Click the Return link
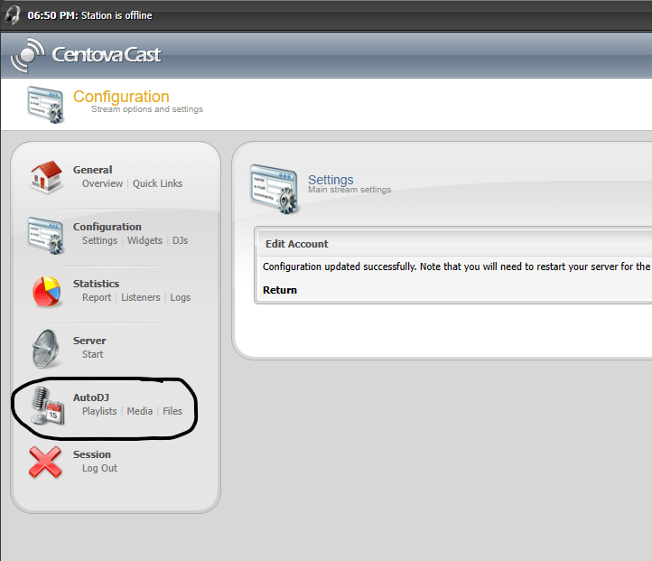 (x=280, y=290)
